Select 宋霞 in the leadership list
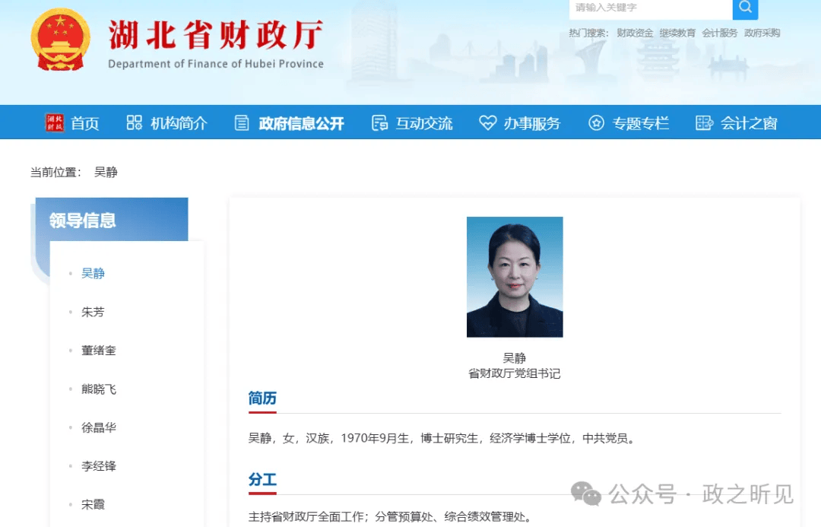 [x=92, y=504]
